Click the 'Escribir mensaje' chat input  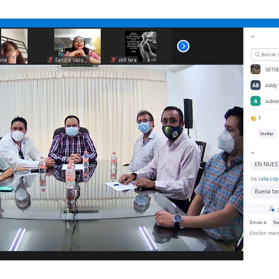tap(264, 233)
